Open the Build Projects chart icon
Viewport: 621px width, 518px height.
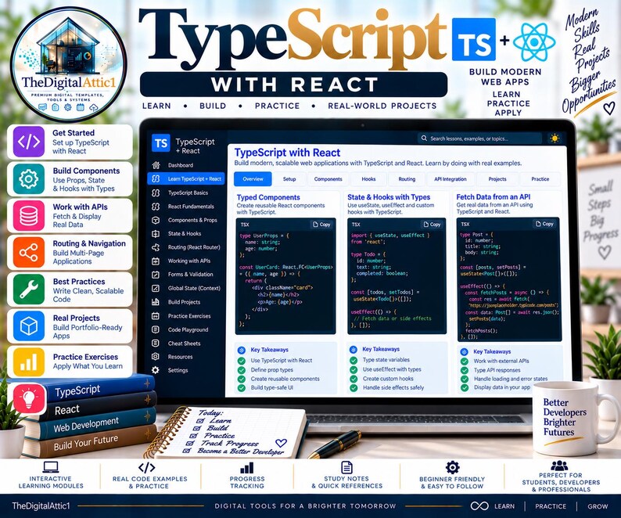156,302
